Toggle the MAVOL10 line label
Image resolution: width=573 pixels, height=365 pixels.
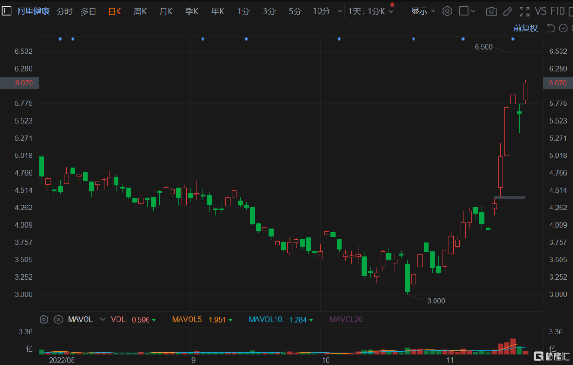click(266, 319)
